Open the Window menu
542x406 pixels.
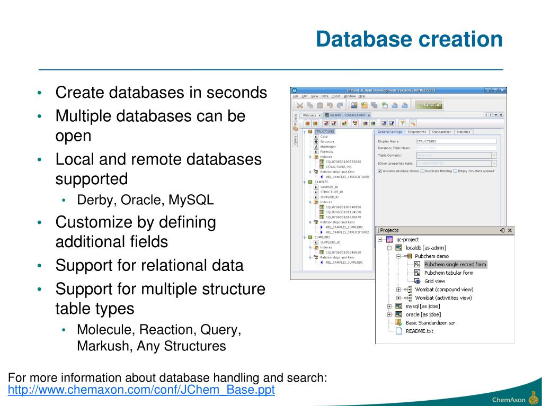350,96
